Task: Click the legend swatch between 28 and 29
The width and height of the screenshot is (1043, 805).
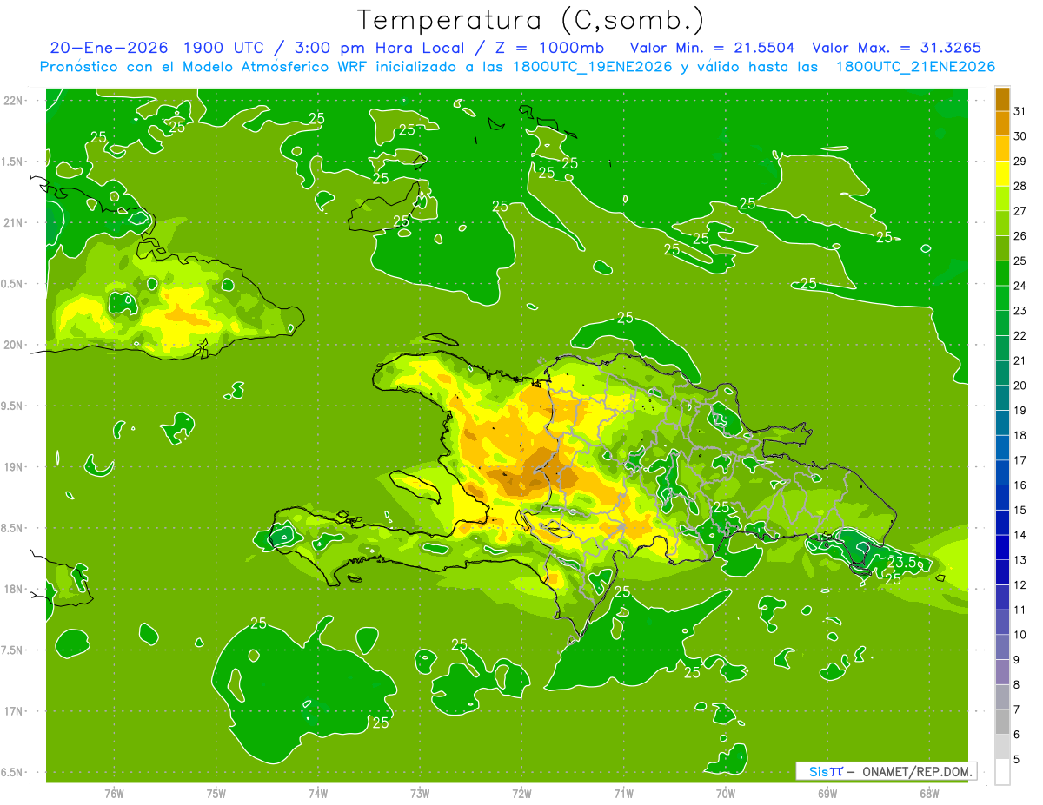Action: click(x=1002, y=174)
